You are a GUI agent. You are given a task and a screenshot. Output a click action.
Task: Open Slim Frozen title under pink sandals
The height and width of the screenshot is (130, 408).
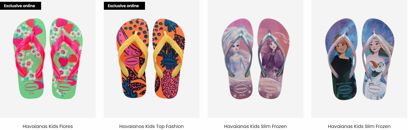[x=255, y=126]
